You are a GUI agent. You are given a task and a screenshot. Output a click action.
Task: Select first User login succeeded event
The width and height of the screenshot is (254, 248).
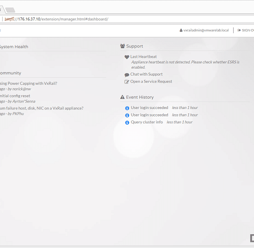(x=149, y=108)
